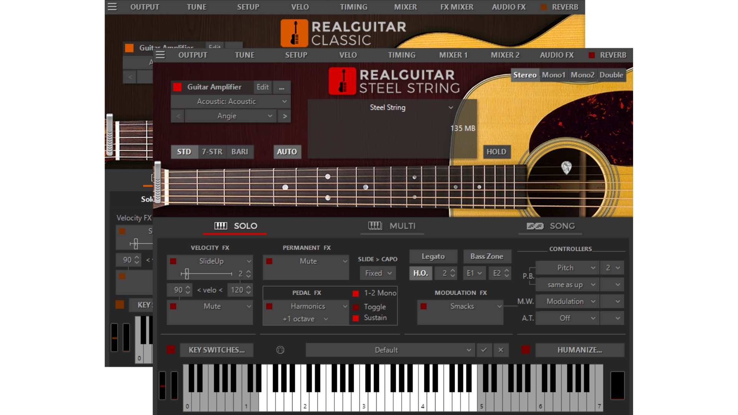Open TIMING tab in Steel String
The height and width of the screenshot is (415, 738).
click(x=402, y=55)
